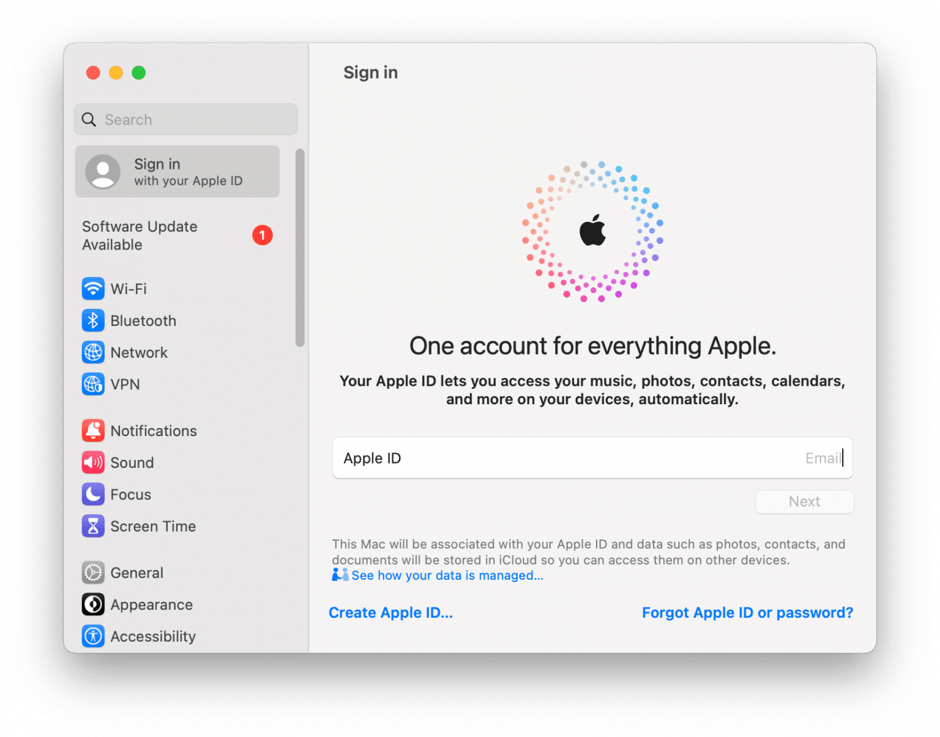Open Focus settings via the moon icon

pyautogui.click(x=92, y=494)
